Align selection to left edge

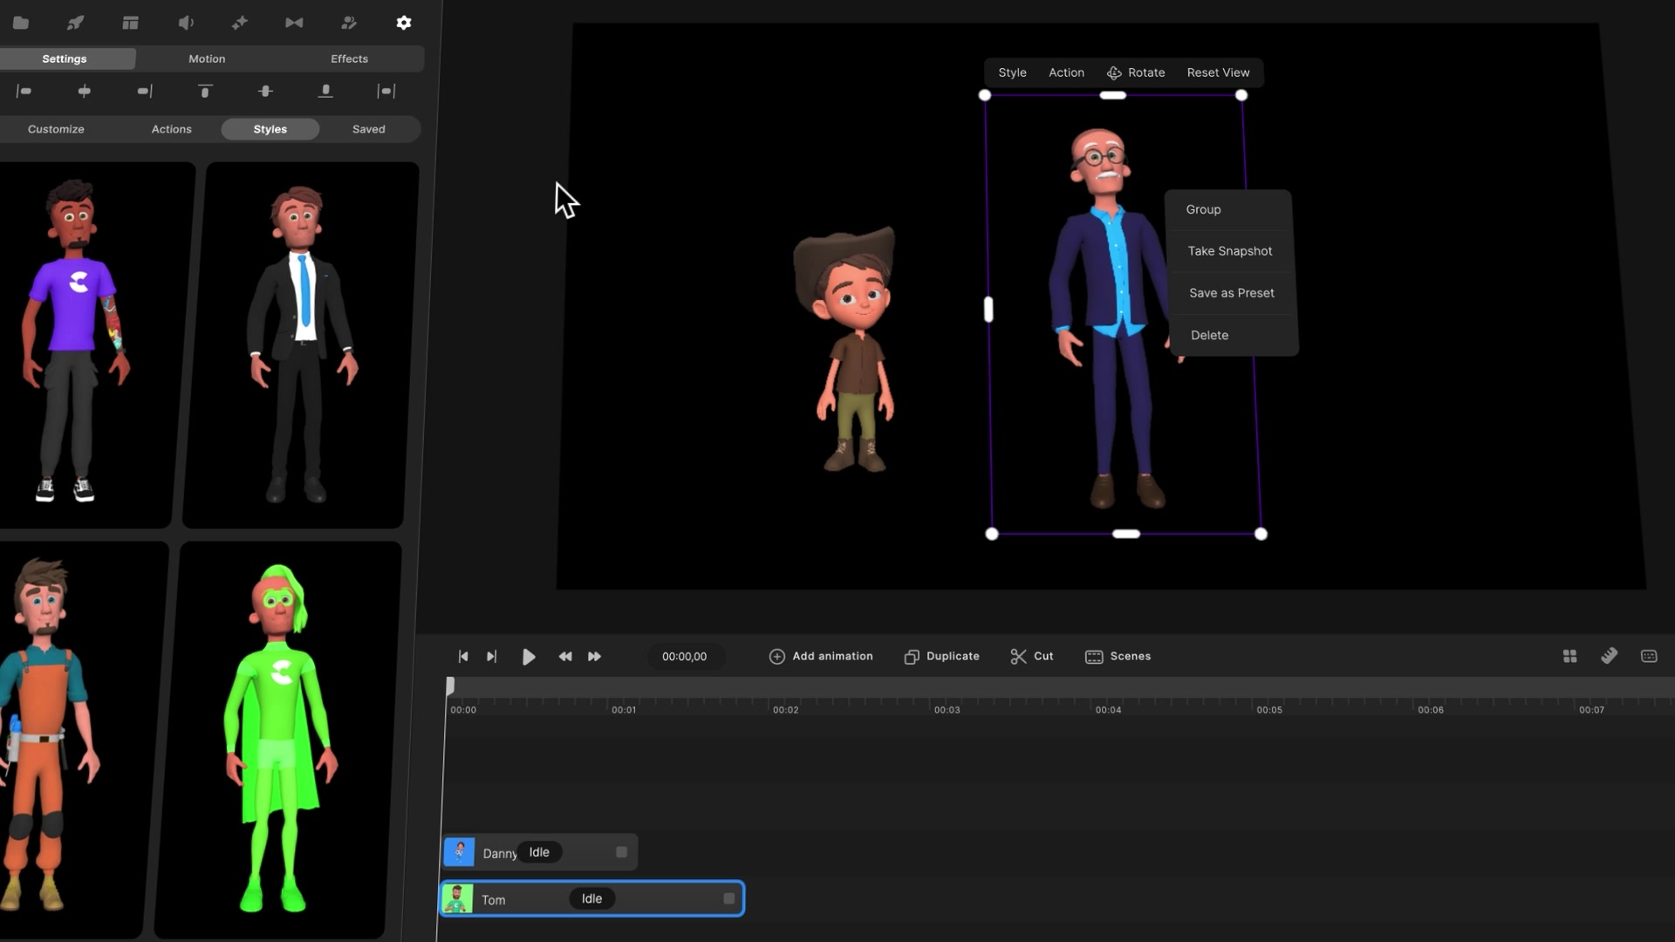pyautogui.click(x=24, y=91)
